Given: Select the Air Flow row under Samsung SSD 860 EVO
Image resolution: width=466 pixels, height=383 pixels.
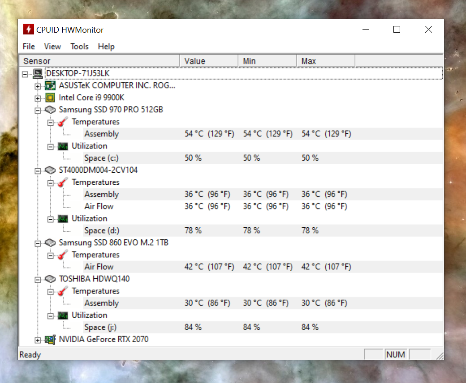Looking at the screenshot, I should [99, 267].
